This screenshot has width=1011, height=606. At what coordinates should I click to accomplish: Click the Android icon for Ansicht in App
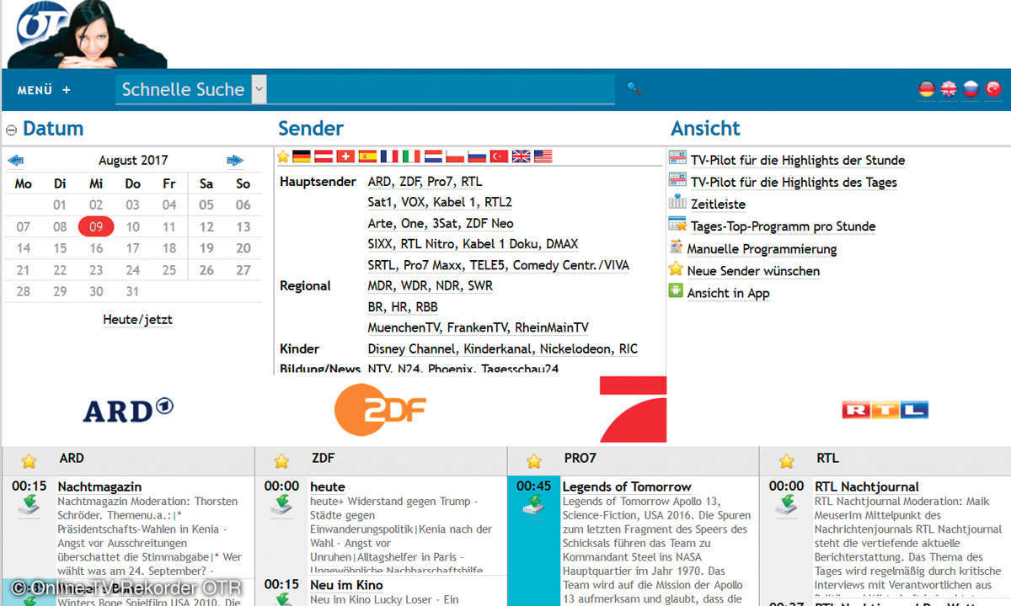pyautogui.click(x=676, y=291)
